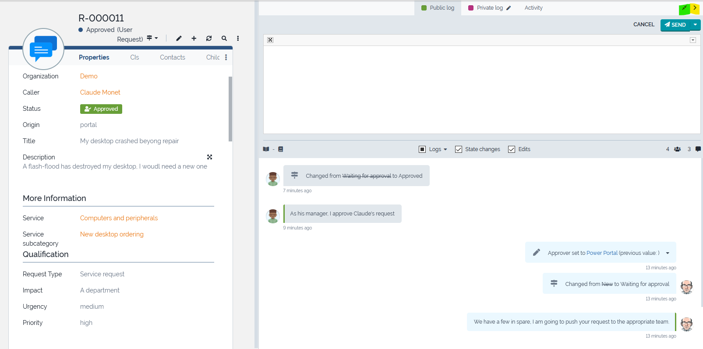Click the magnifier search icon in header
Screen dimensions: 703x349
pyautogui.click(x=224, y=39)
